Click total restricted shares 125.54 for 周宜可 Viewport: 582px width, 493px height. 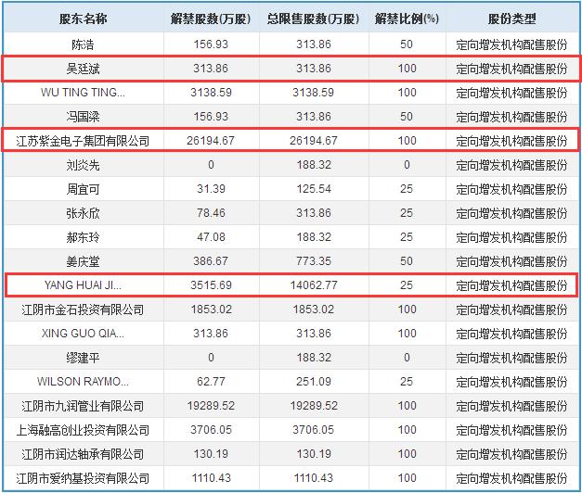point(314,189)
